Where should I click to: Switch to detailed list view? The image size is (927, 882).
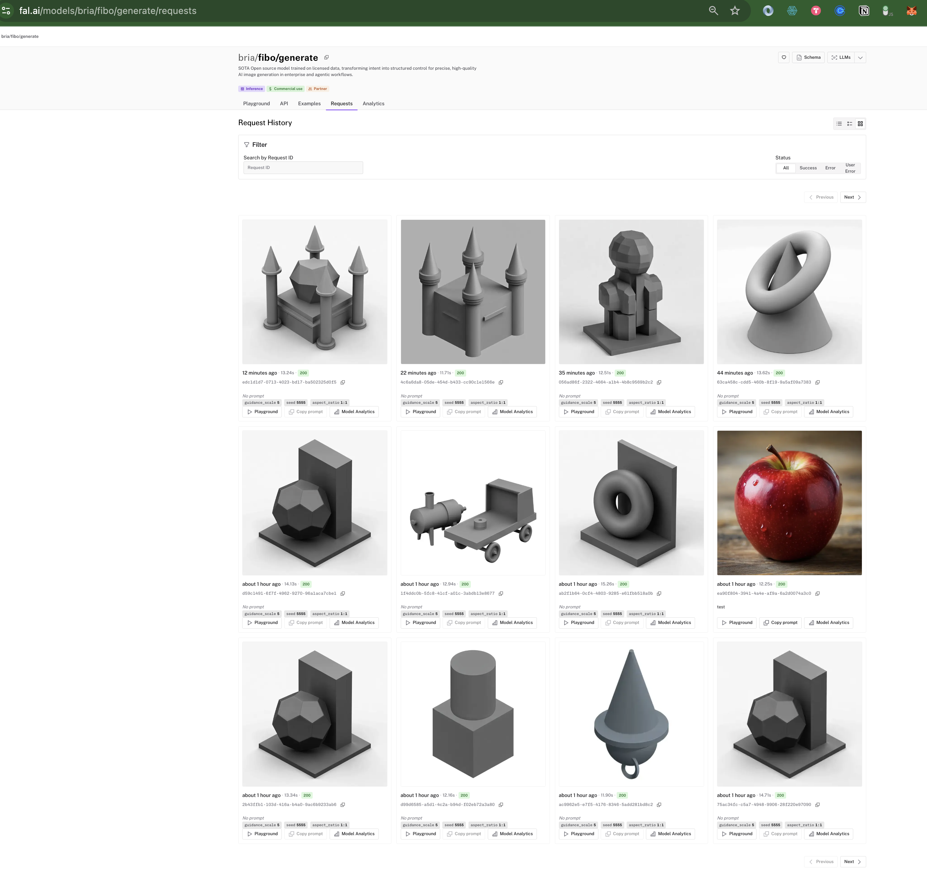click(849, 124)
